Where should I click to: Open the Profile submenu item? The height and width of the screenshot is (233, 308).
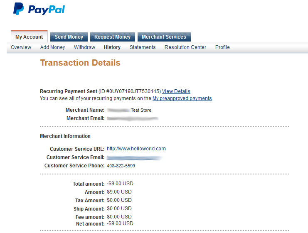222,47
